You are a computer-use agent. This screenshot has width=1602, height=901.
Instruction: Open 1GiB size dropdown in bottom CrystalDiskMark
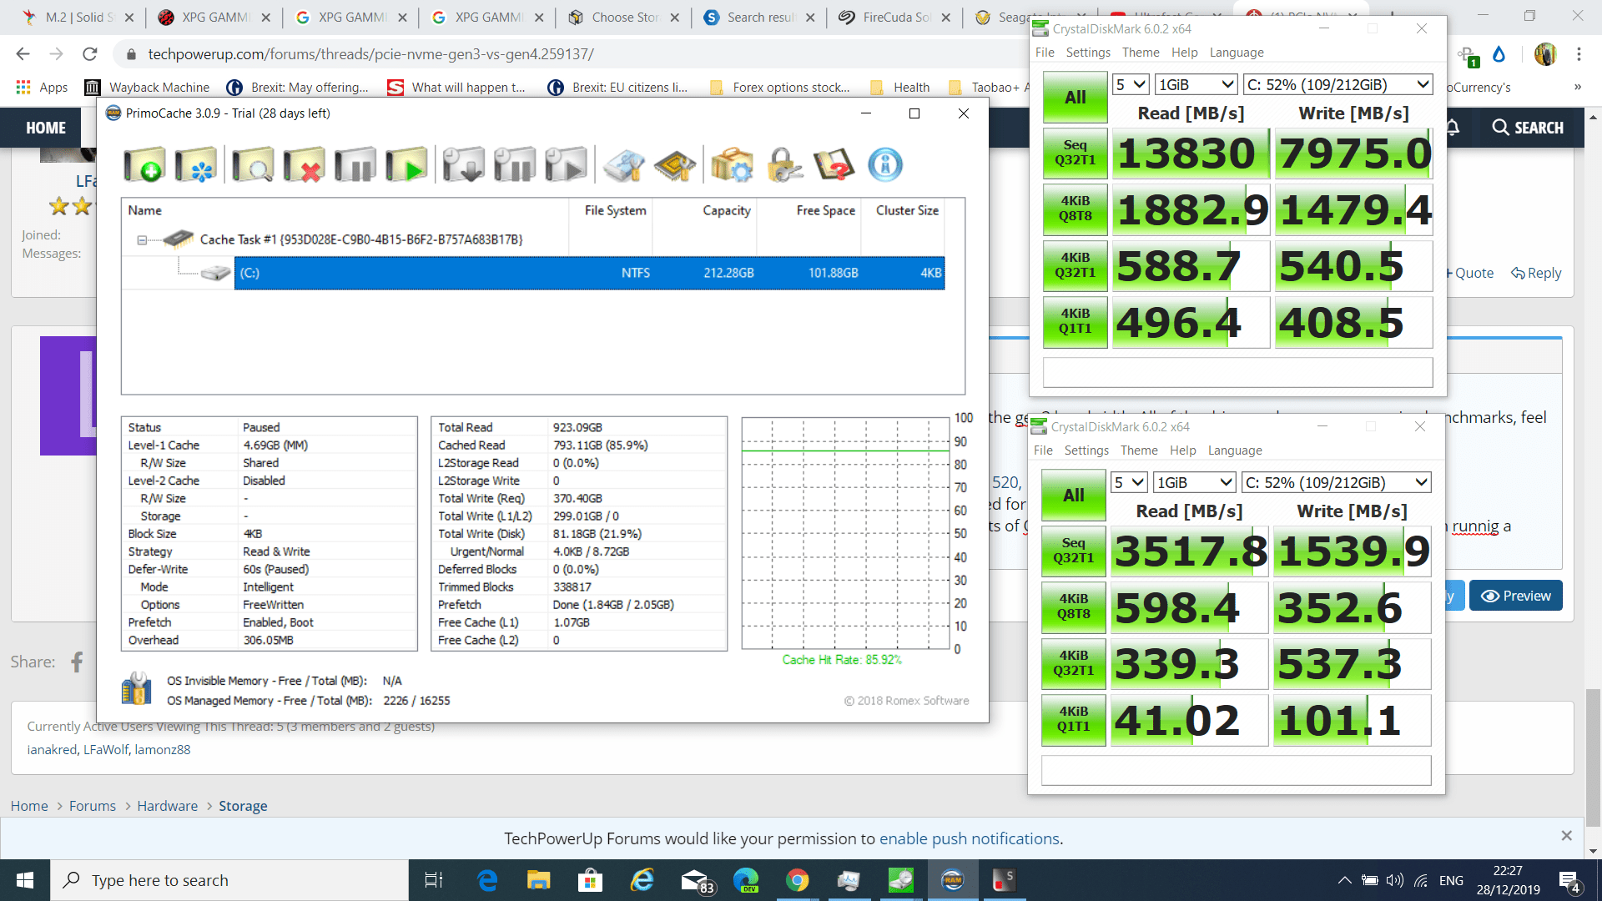coord(1194,482)
